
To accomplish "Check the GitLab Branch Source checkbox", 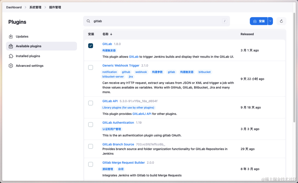I will point(91,146).
